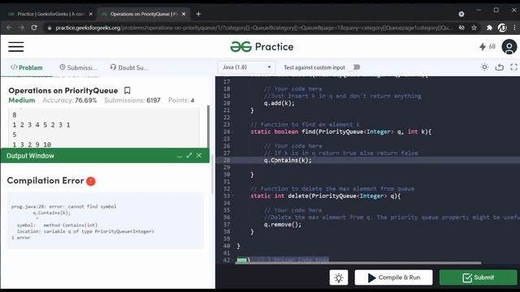Screen dimensions: 520x292
Task: Bookmark the Operations on PriorityQueue problem
Action: tap(127, 90)
